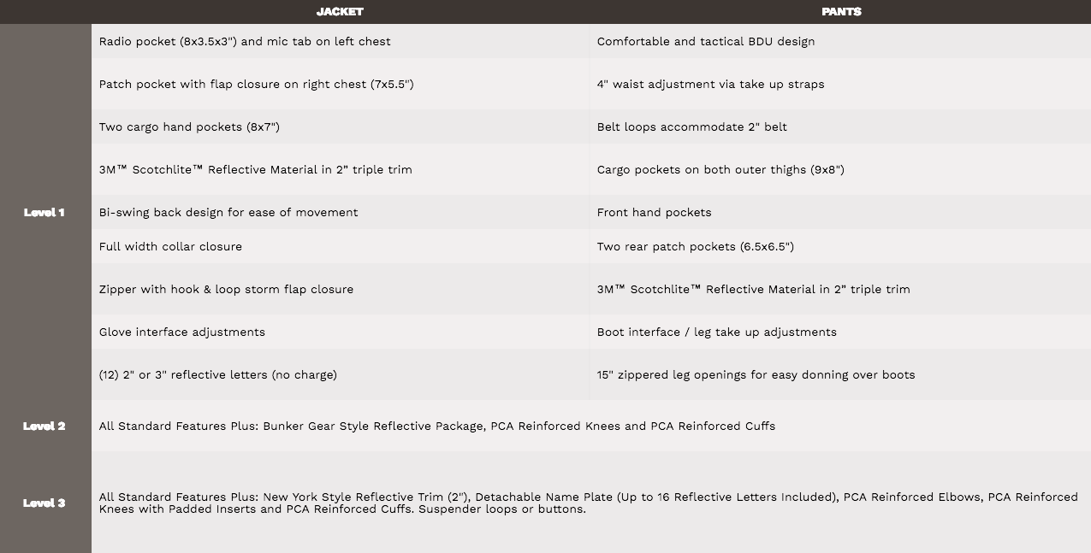The image size is (1091, 553).
Task: Click the Bunker Gear Style Reflective Package description
Action: point(437,426)
